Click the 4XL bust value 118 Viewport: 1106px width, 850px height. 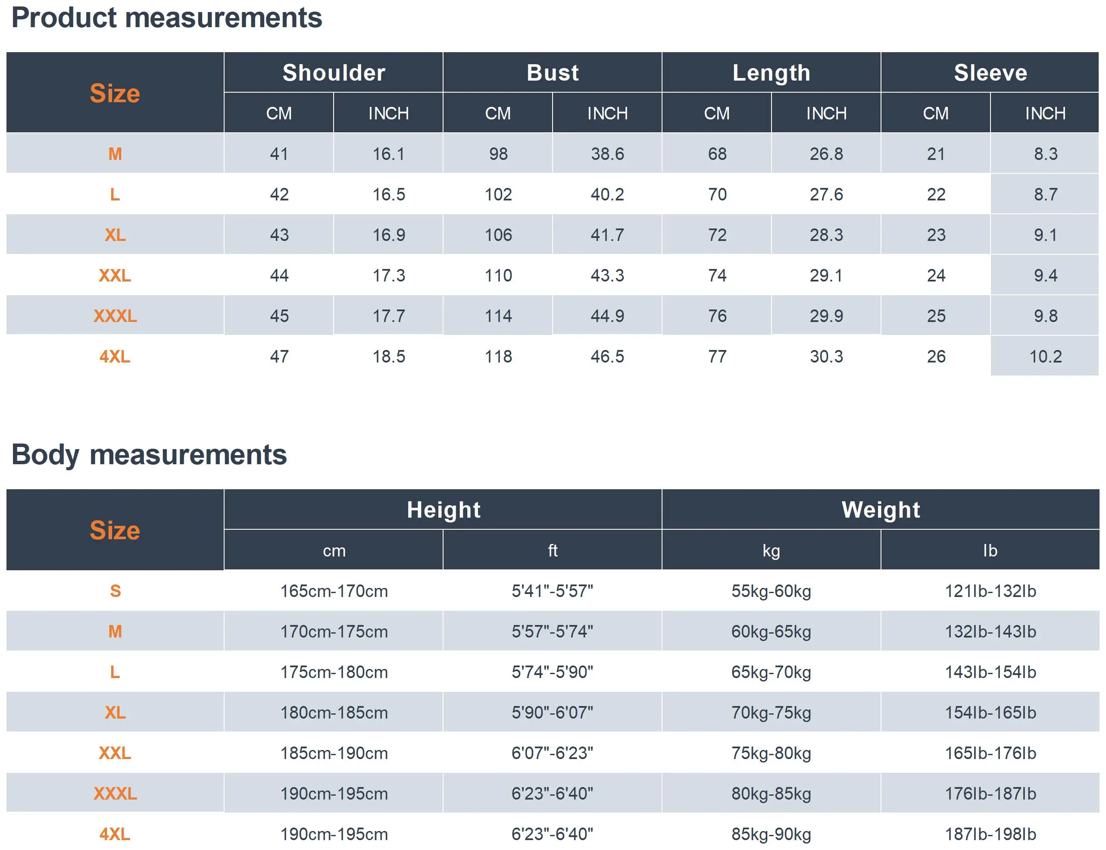(498, 356)
